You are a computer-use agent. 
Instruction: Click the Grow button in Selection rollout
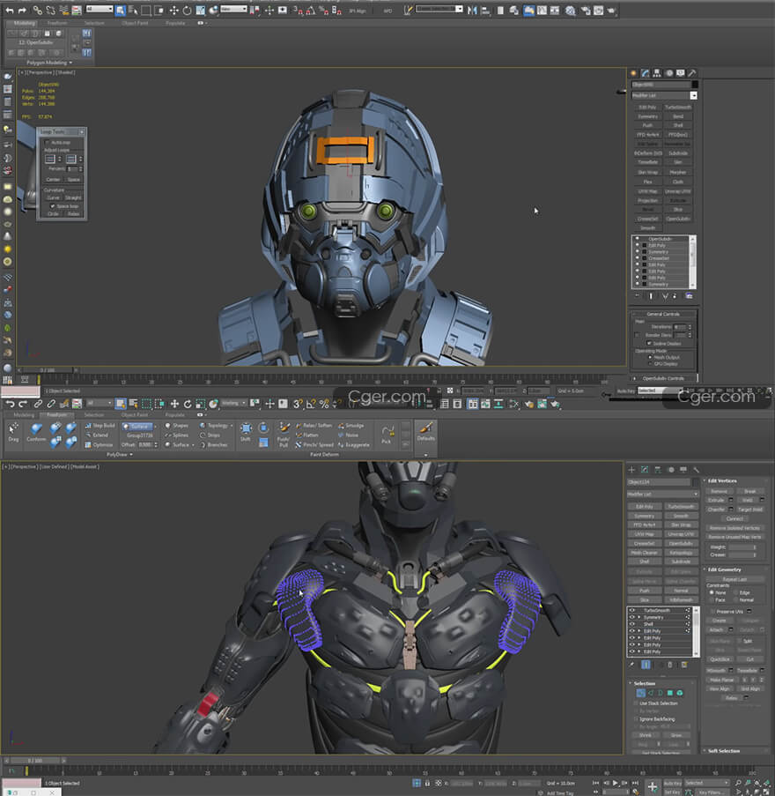pyautogui.click(x=676, y=734)
